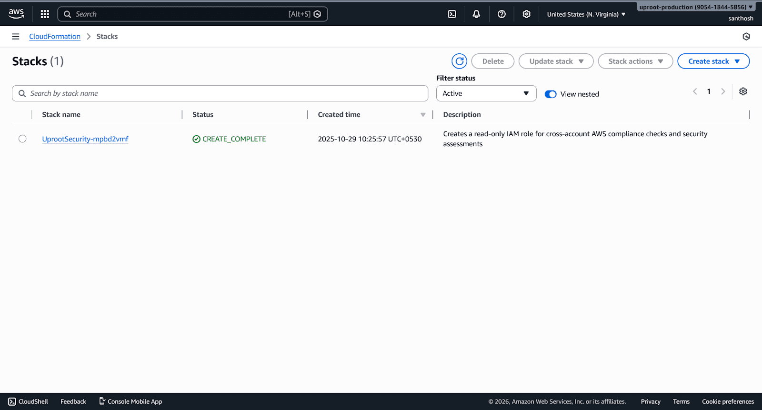Open console settings gear in top bar
This screenshot has height=410, width=762.
coord(526,14)
